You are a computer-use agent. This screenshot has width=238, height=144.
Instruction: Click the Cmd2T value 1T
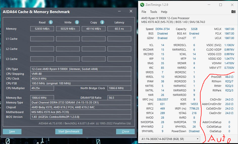(194, 38)
